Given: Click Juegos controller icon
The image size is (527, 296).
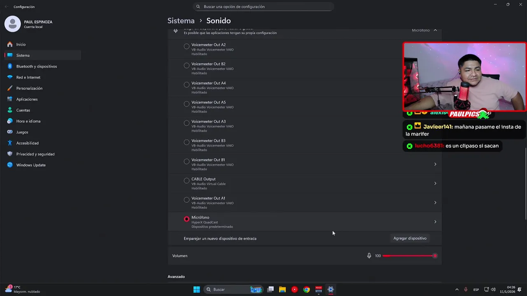Looking at the screenshot, I should pos(10,132).
